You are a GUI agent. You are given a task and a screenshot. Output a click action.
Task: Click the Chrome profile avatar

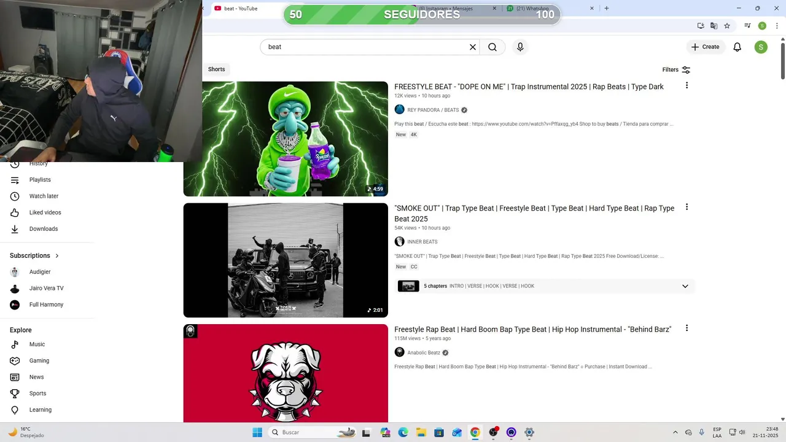(762, 26)
